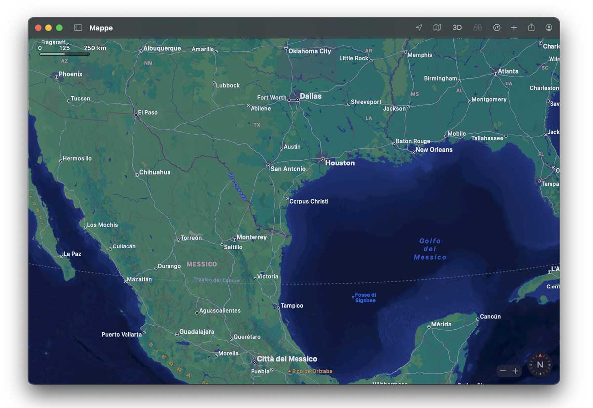Select the Birmingham label
This screenshot has height=408, width=593.
(440, 79)
